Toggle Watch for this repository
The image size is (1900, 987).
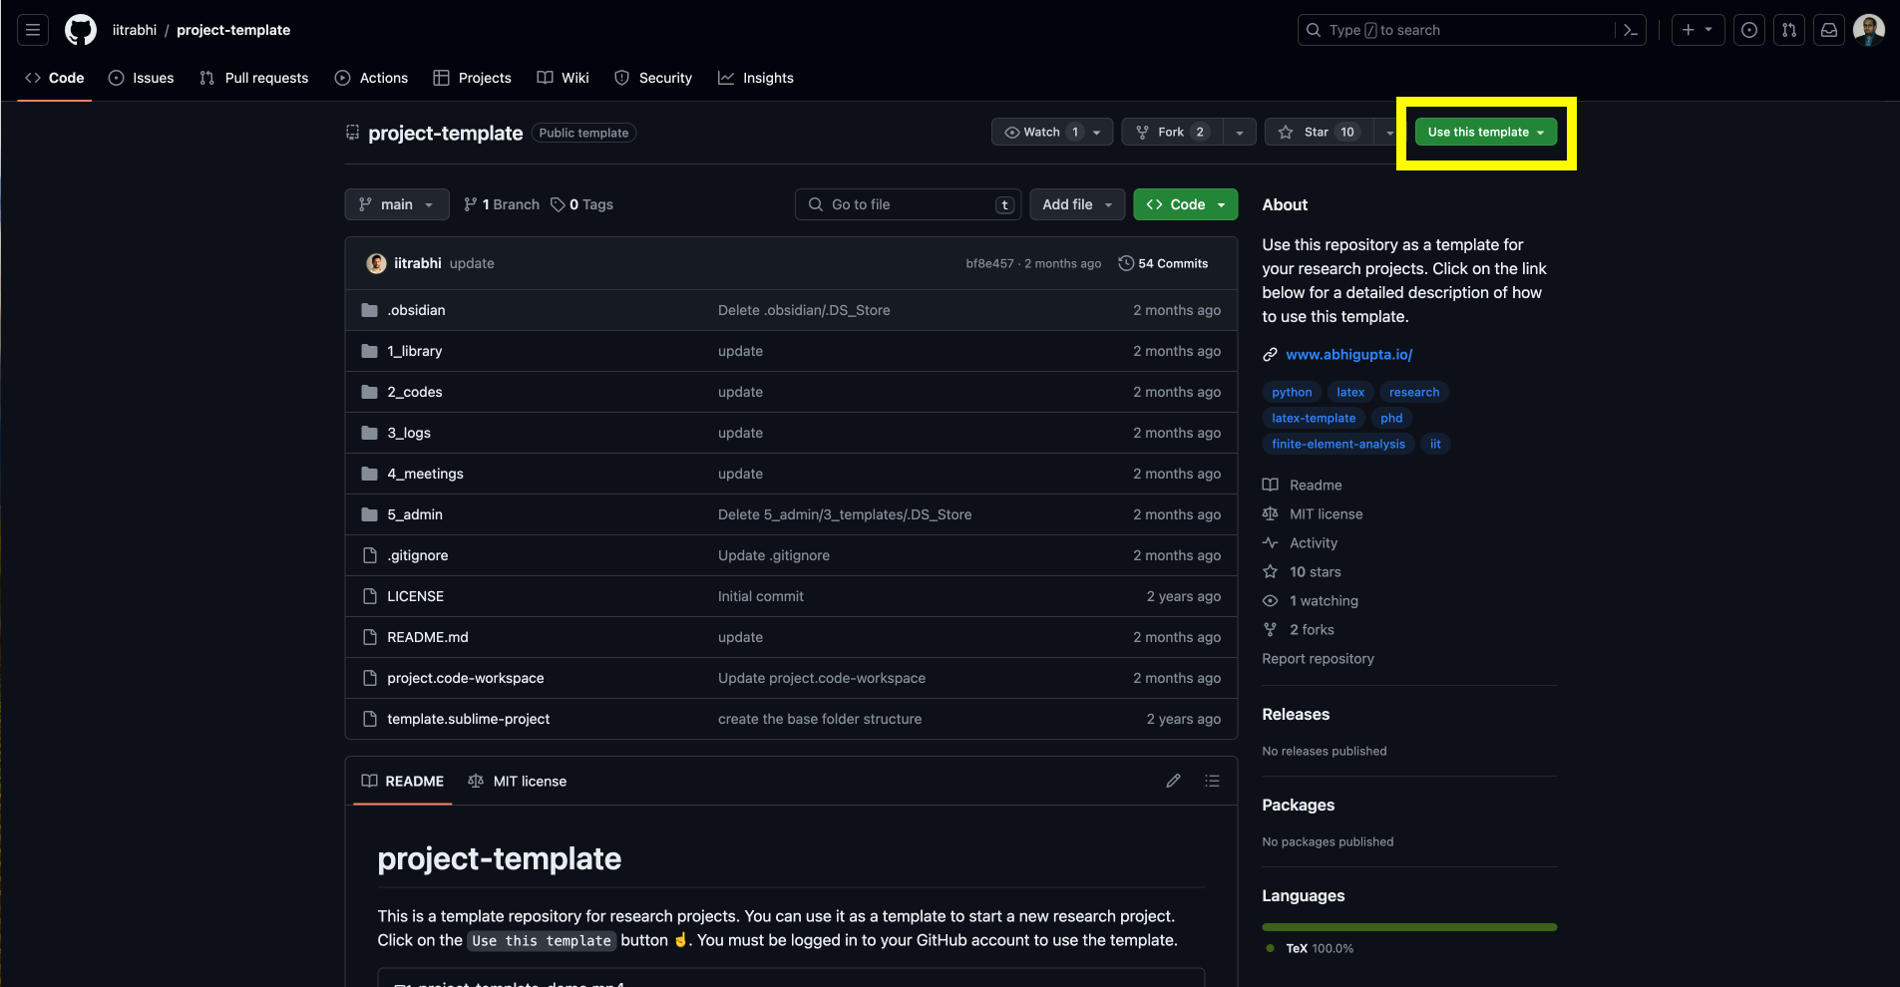tap(1041, 132)
